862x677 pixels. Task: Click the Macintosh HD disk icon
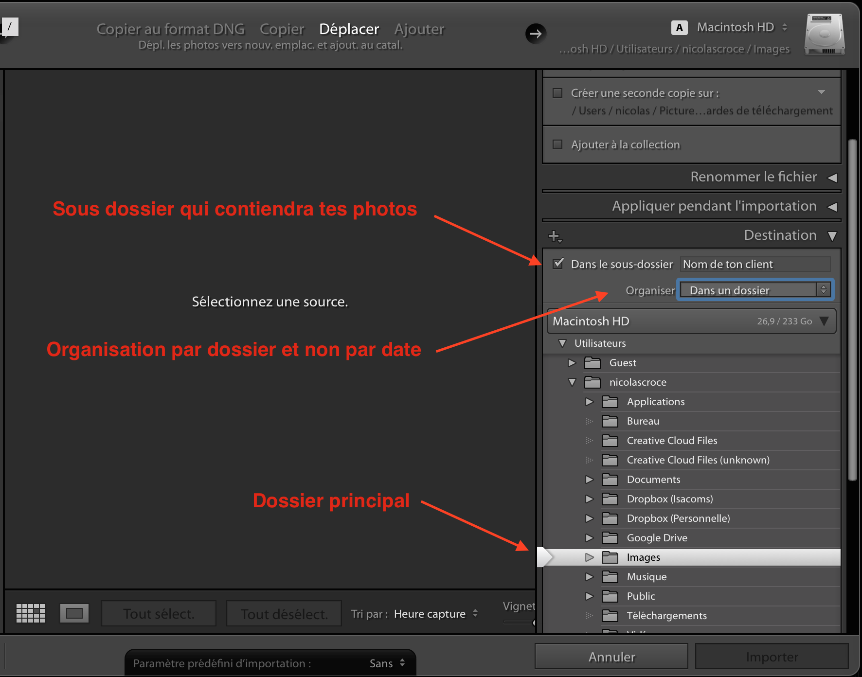(824, 34)
